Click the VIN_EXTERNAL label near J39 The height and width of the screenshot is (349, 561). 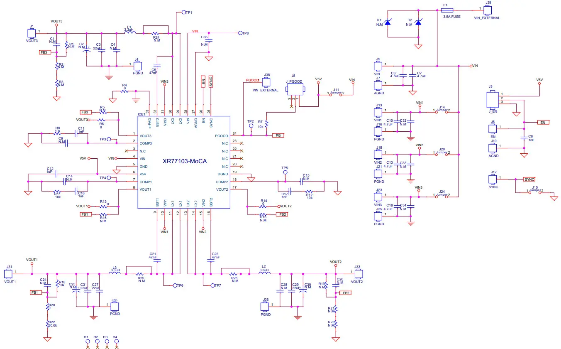pyautogui.click(x=486, y=17)
